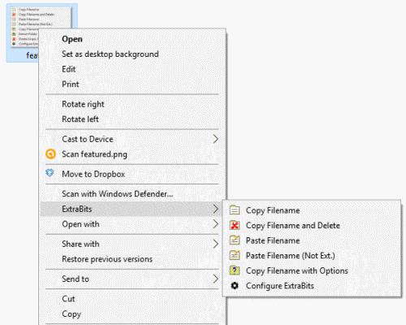406x325 pixels.
Task: Click the Copy Filename with Options question-mark icon
Action: tap(235, 271)
